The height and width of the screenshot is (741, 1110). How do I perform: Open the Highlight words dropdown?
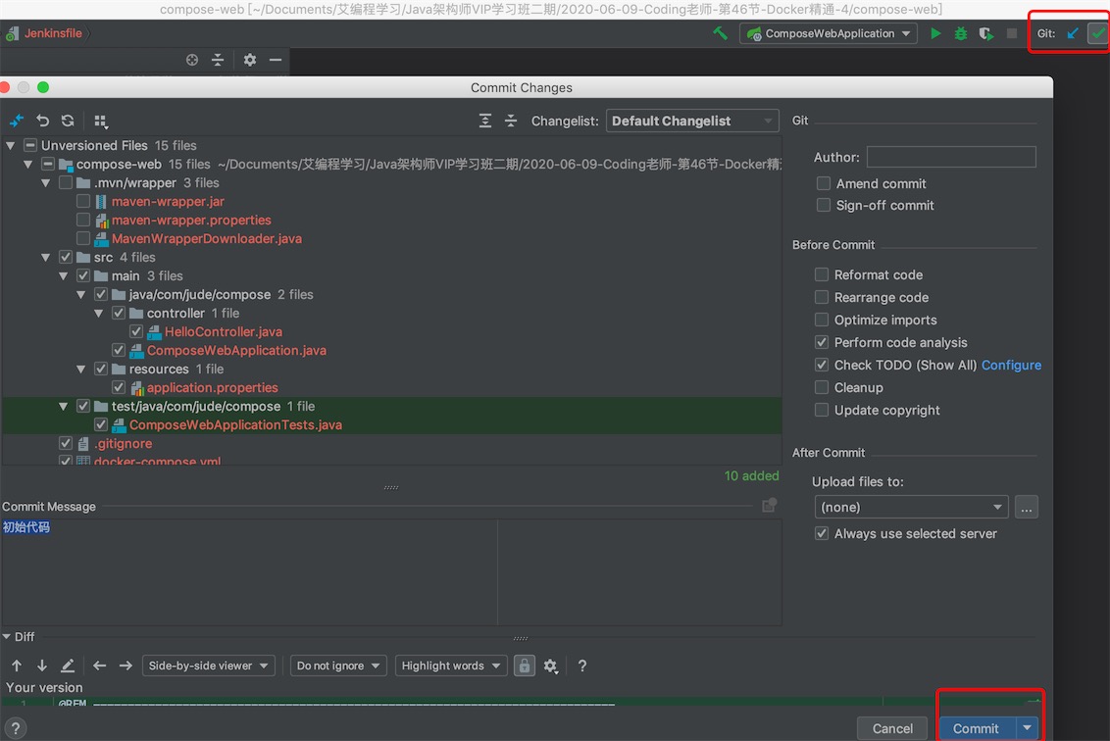pos(451,666)
